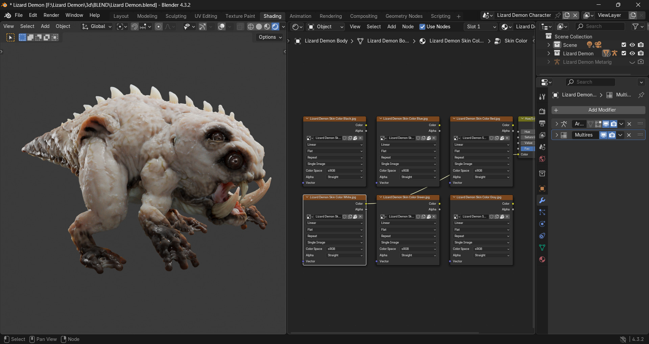Switch viewport to Rendered shading
The width and height of the screenshot is (649, 344).
(275, 27)
